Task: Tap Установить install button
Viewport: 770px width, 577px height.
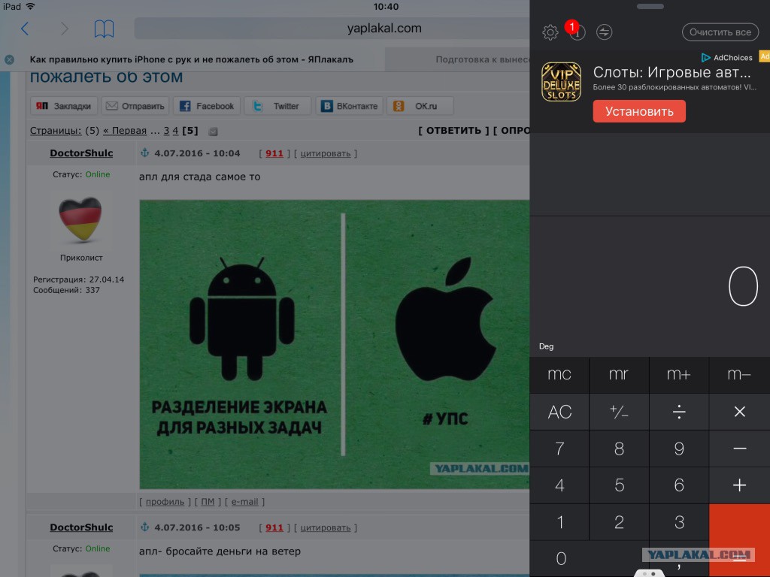Action: click(639, 111)
